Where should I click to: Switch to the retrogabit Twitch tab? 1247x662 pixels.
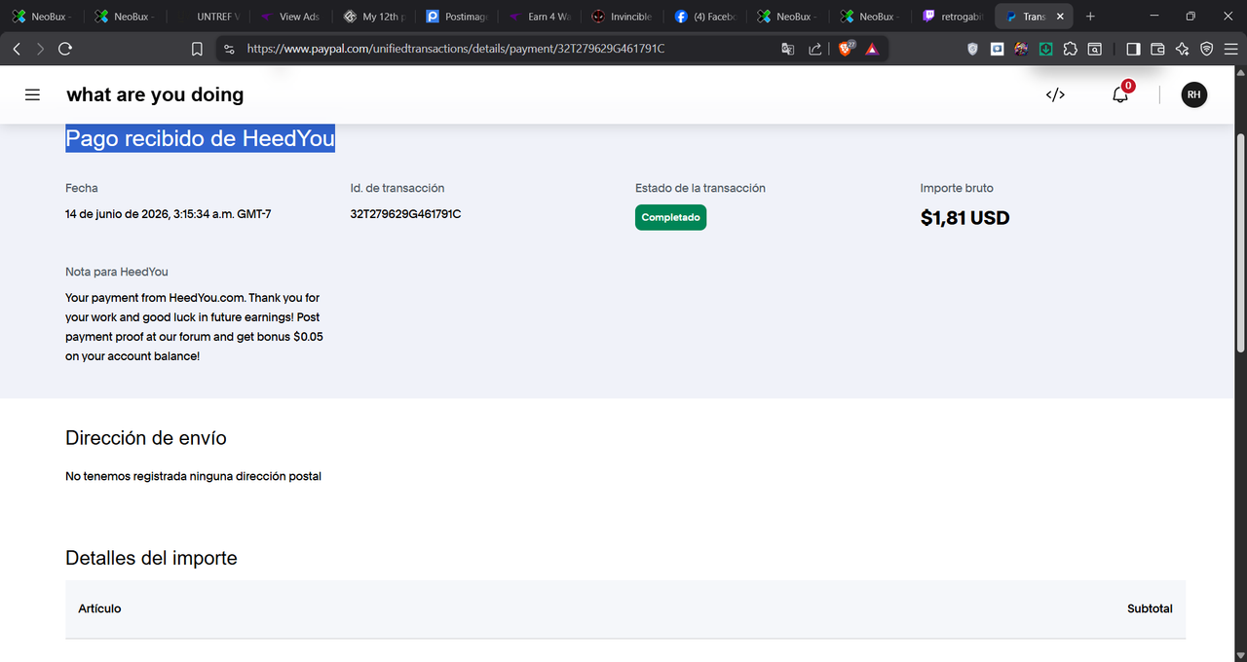[955, 17]
